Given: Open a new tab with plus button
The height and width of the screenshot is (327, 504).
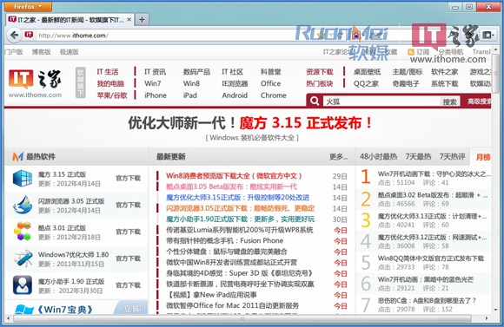Looking at the screenshot, I should point(142,20).
